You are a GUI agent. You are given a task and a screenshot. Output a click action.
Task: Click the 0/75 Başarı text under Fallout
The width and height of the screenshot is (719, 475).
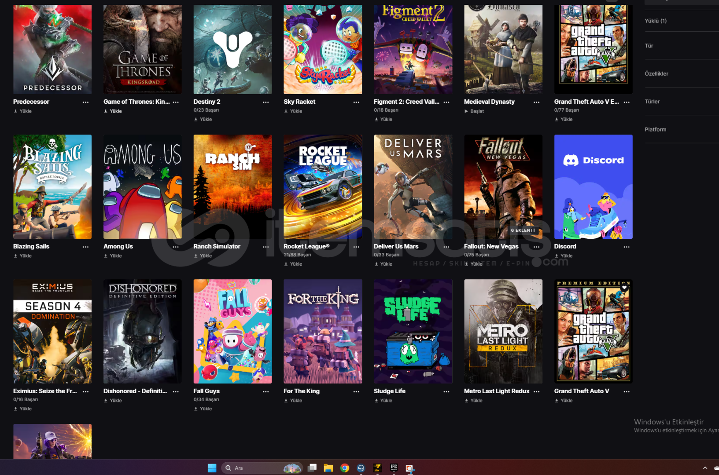(x=476, y=255)
